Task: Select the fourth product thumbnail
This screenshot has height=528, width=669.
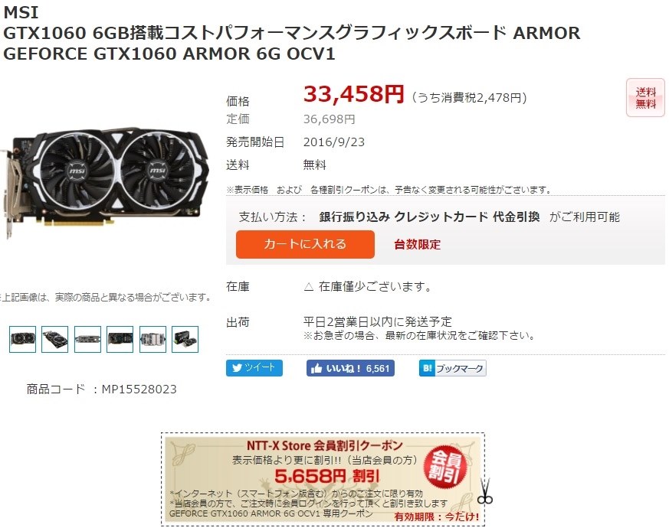Action: click(x=120, y=339)
